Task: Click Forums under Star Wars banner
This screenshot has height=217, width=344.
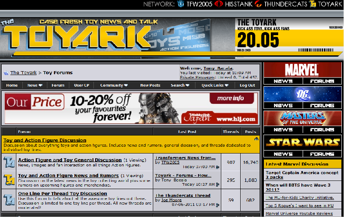Action: tap(322, 154)
